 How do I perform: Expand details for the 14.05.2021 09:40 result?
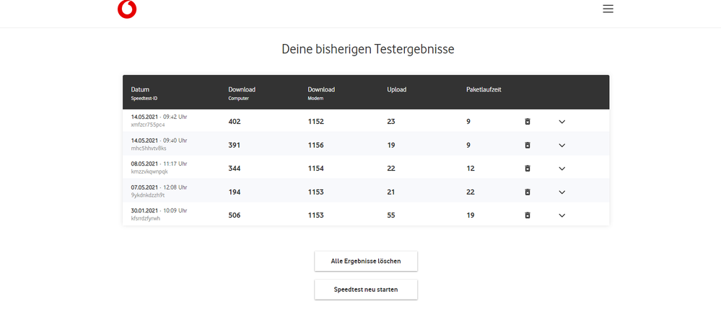point(561,145)
